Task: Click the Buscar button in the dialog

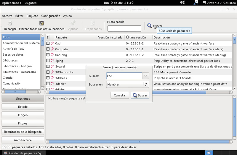Action: [x=140, y=95]
